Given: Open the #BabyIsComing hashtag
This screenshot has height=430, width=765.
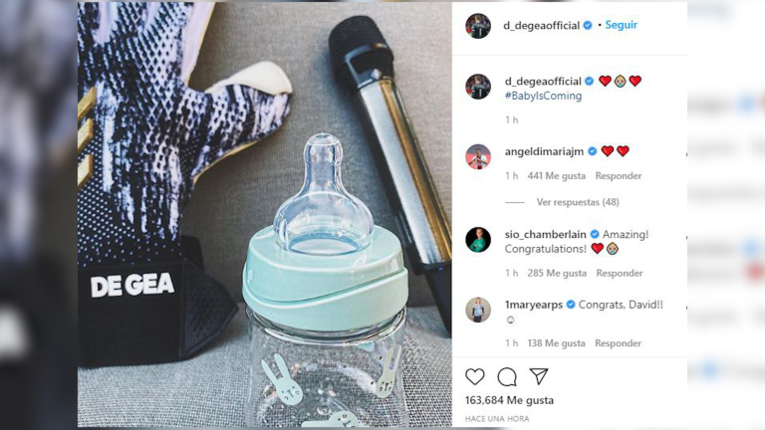Looking at the screenshot, I should pyautogui.click(x=543, y=96).
